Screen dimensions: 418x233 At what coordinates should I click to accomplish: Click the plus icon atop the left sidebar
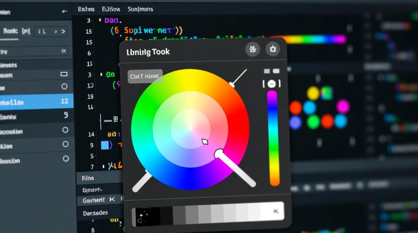[x=64, y=12]
